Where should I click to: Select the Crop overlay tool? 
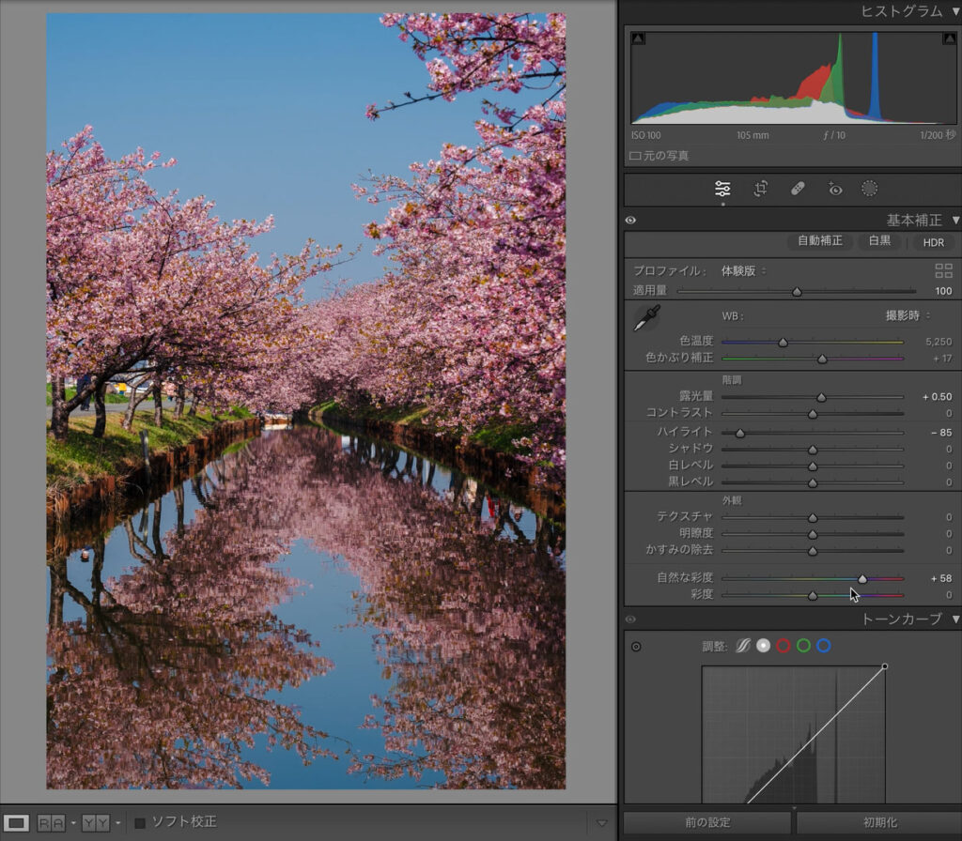pyautogui.click(x=761, y=189)
